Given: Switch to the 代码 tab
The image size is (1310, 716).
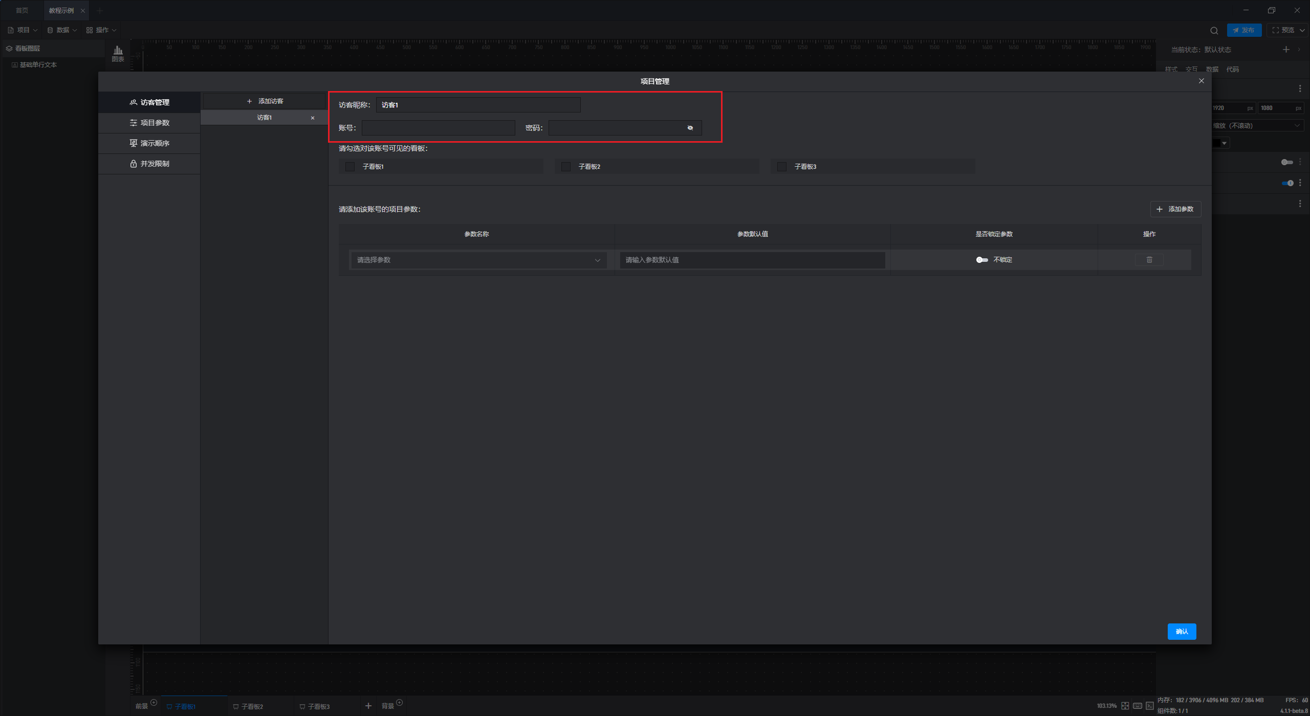Looking at the screenshot, I should (1232, 70).
